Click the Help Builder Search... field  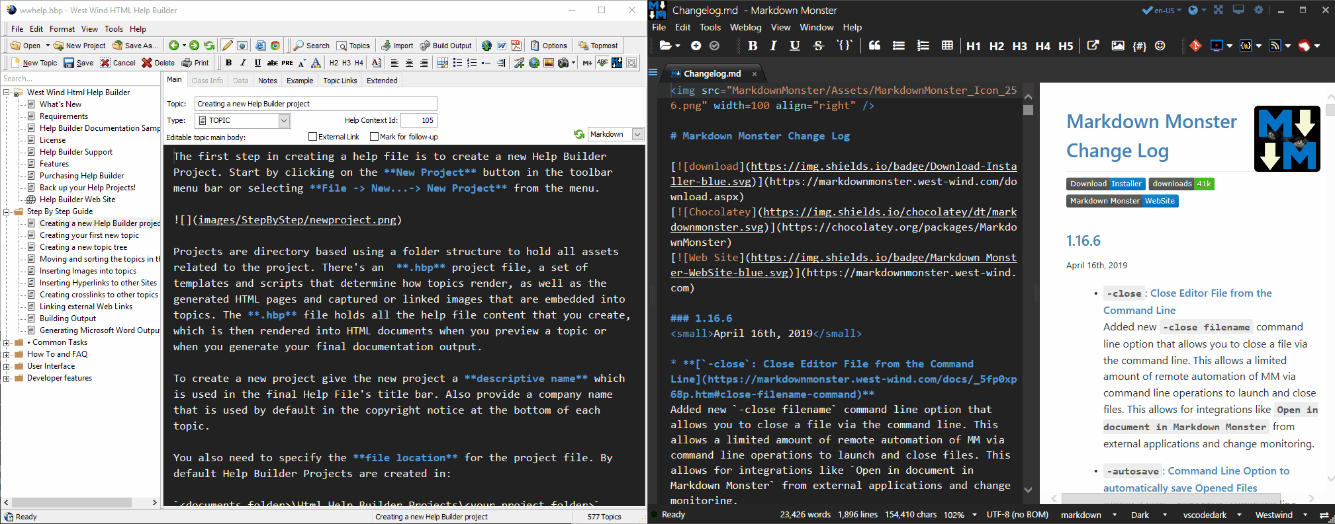point(80,79)
